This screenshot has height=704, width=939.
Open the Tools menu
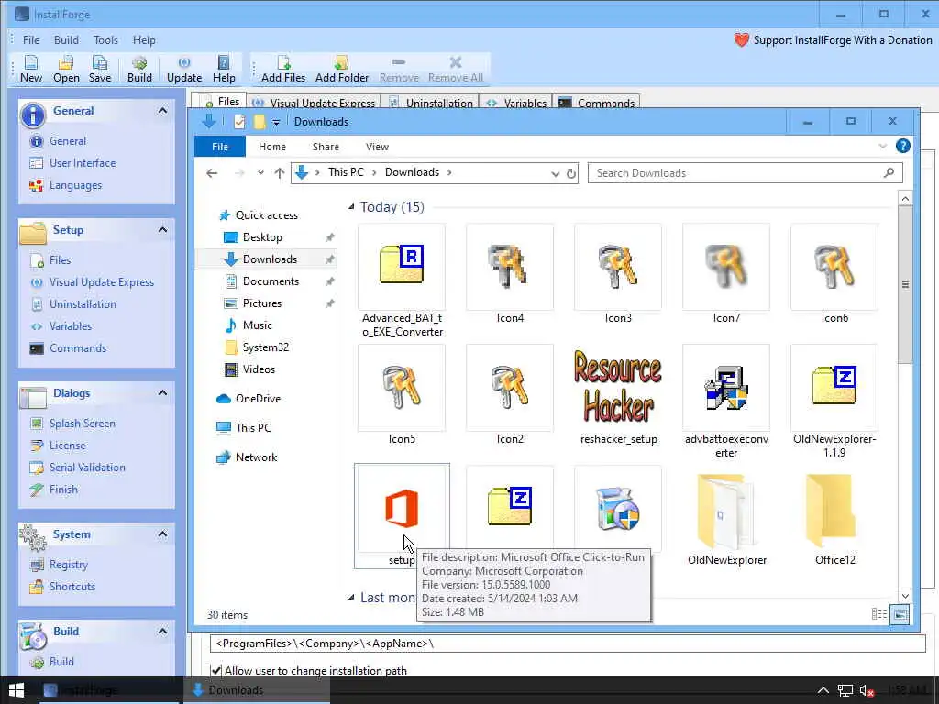105,40
